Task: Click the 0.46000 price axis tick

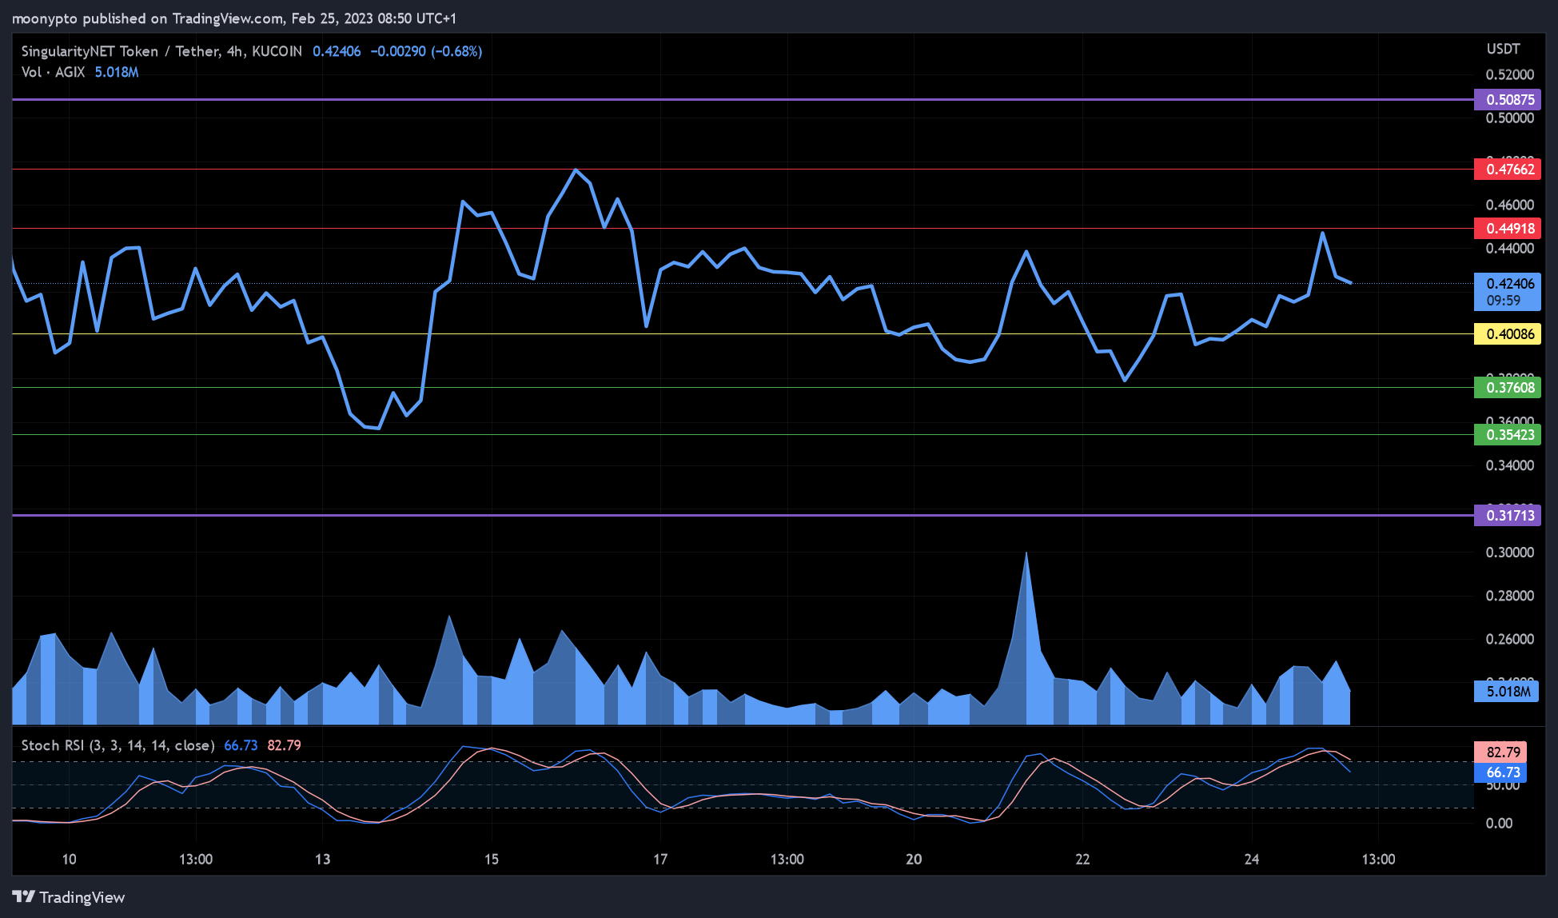Action: tap(1510, 206)
